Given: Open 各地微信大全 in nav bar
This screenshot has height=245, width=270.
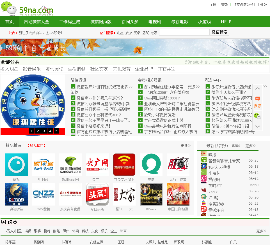Looking at the screenshot, I should tap(36, 22).
